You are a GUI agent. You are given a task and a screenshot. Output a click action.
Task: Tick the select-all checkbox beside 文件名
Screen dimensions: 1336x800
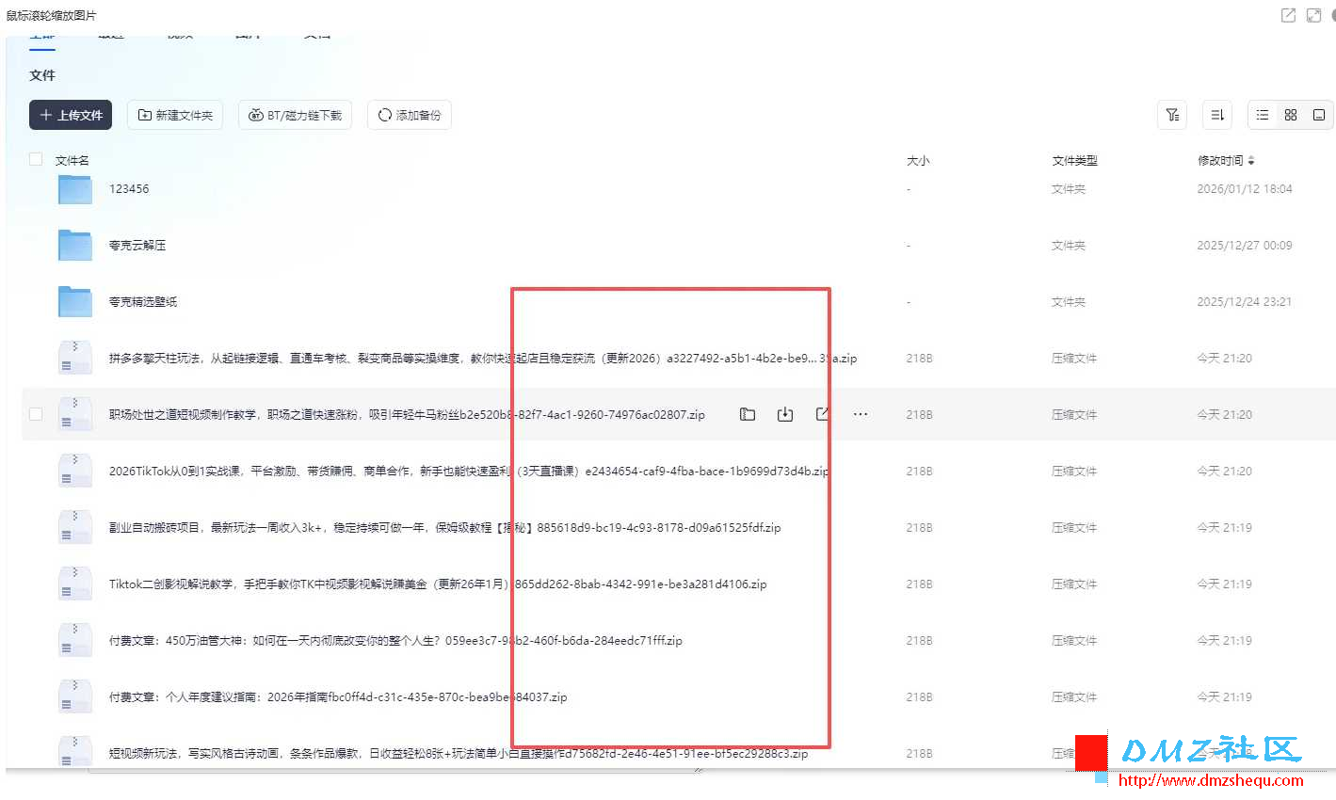pyautogui.click(x=36, y=160)
